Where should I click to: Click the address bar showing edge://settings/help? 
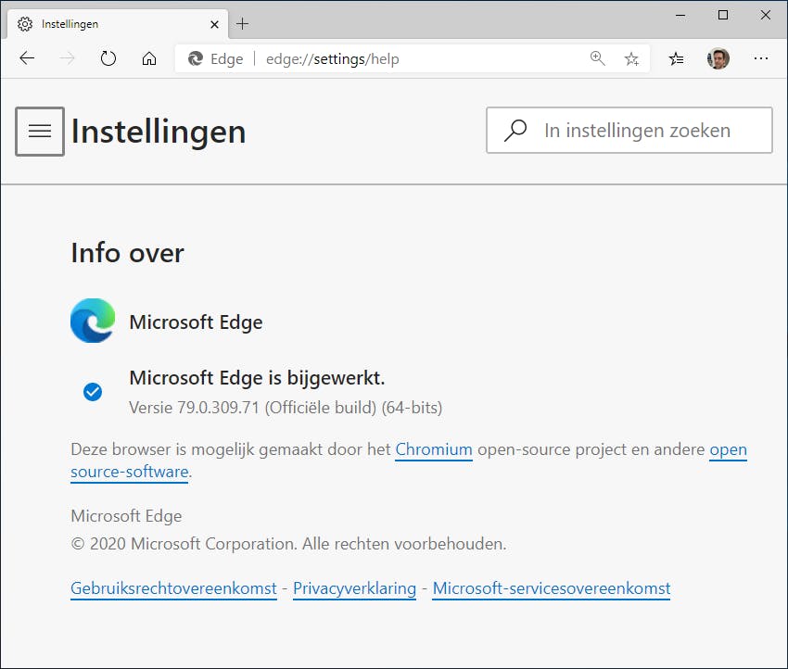click(x=417, y=58)
